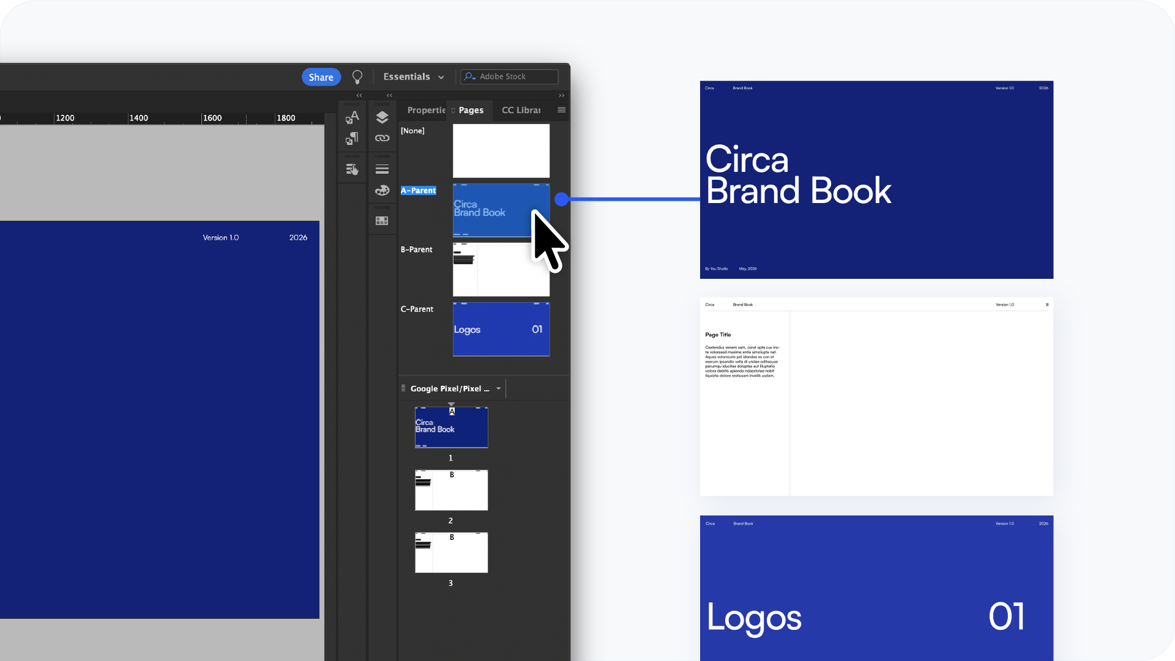This screenshot has width=1175, height=661.
Task: Open the Swatches grid panel icon
Action: click(x=382, y=221)
